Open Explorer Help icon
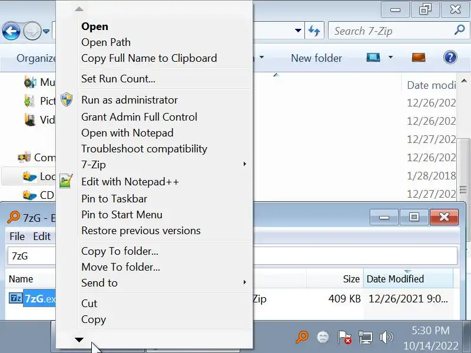Image resolution: width=471 pixels, height=353 pixels. (x=450, y=57)
